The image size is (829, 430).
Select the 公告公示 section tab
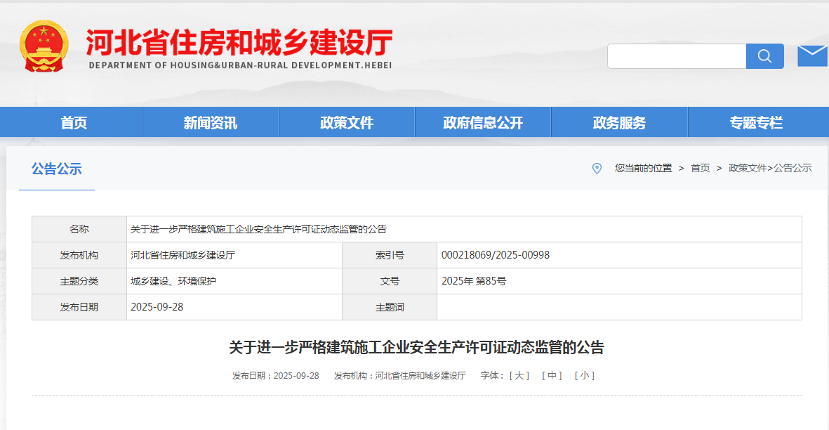point(56,169)
